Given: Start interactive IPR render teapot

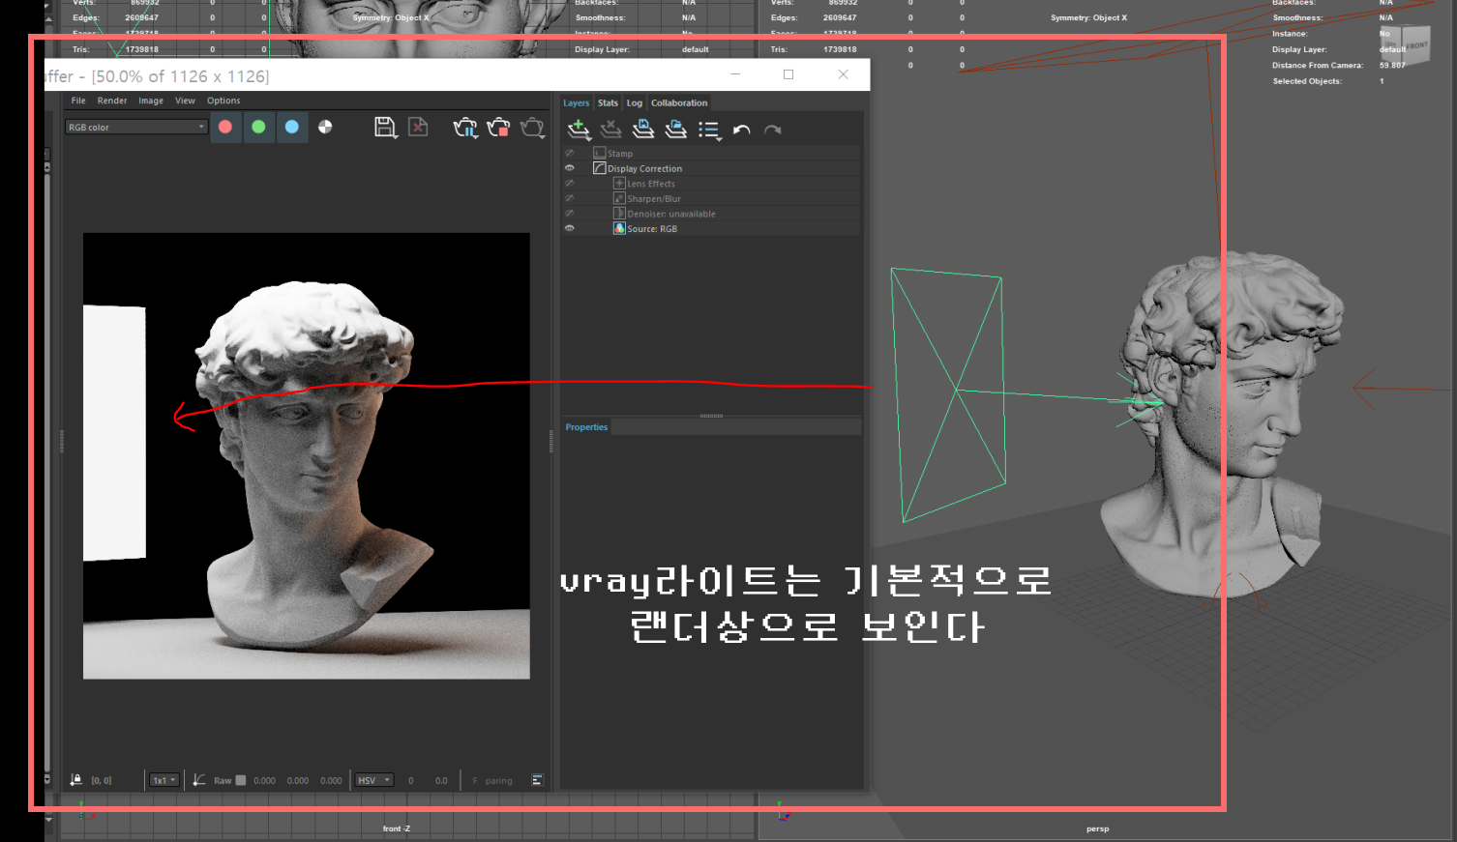Looking at the screenshot, I should click(x=465, y=128).
